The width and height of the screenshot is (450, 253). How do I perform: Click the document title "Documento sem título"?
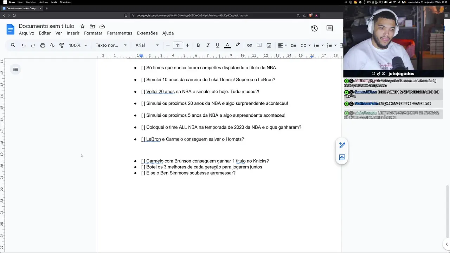tap(46, 26)
